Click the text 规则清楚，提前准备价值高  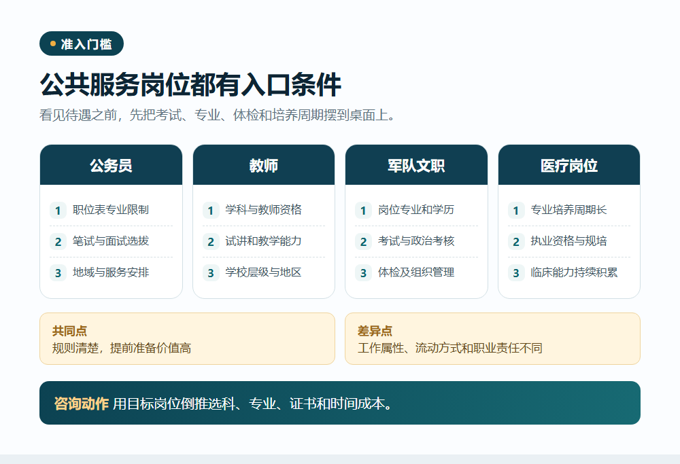(x=122, y=348)
